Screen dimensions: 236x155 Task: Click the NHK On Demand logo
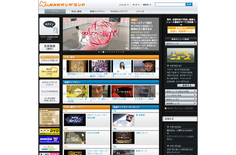point(62,4)
